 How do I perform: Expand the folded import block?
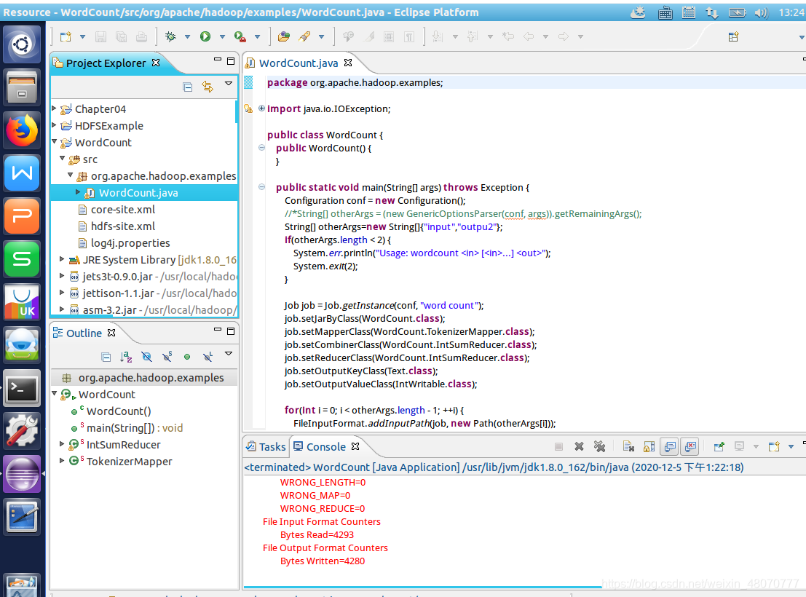[x=261, y=108]
